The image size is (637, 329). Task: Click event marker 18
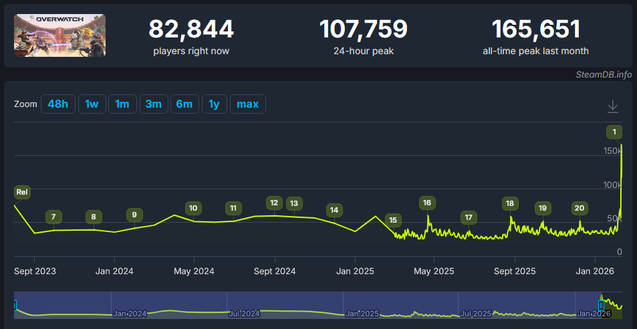510,203
